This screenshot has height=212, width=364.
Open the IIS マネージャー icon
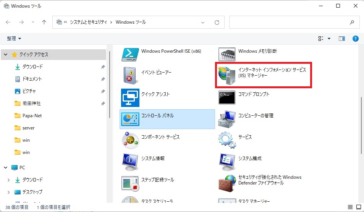[227, 76]
